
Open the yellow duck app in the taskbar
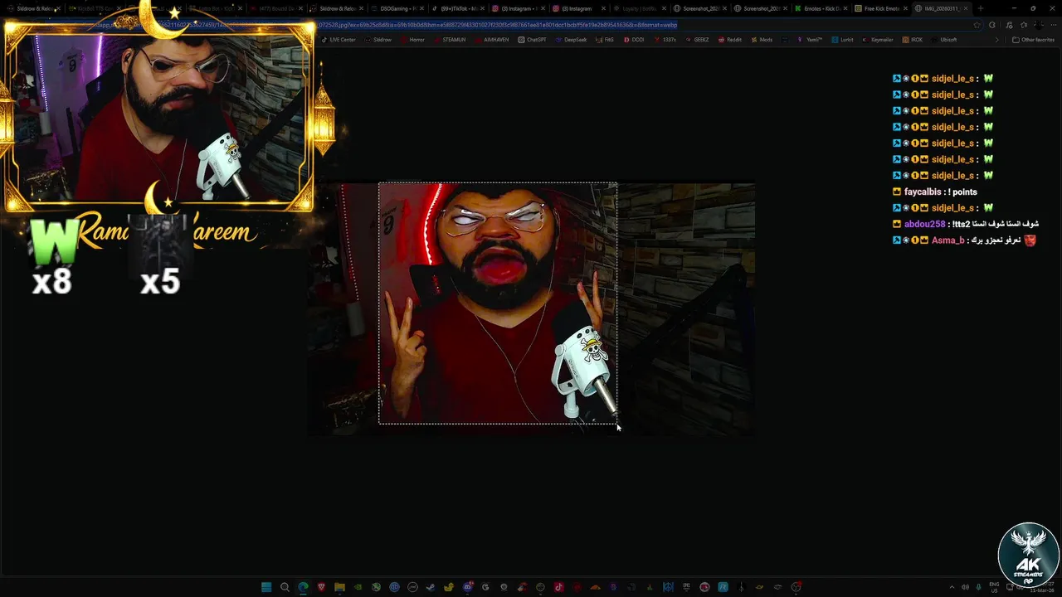449,587
